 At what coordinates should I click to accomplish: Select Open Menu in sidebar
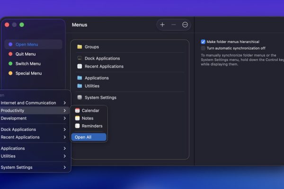click(x=33, y=44)
